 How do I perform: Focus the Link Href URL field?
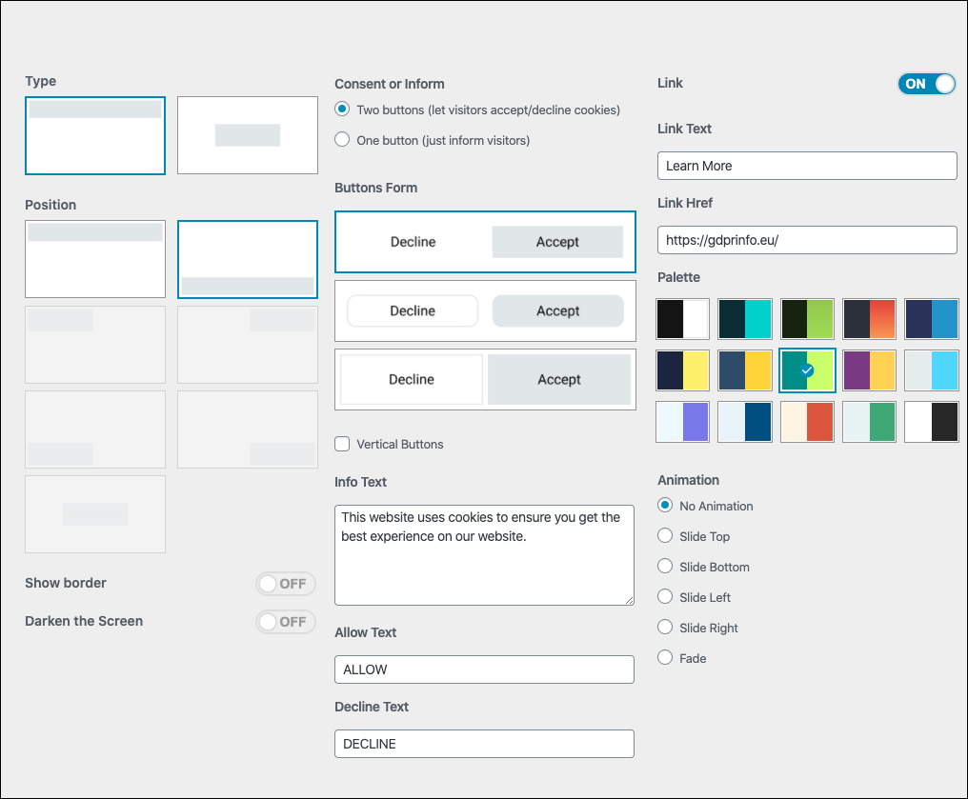coord(807,240)
